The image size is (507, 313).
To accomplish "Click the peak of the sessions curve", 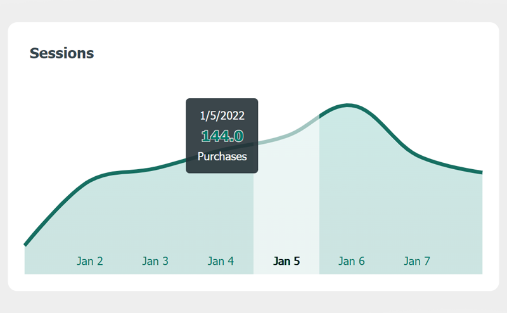I will pos(347,105).
